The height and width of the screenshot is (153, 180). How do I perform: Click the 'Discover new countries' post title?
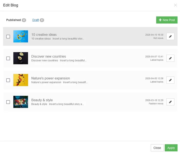pos(49,56)
